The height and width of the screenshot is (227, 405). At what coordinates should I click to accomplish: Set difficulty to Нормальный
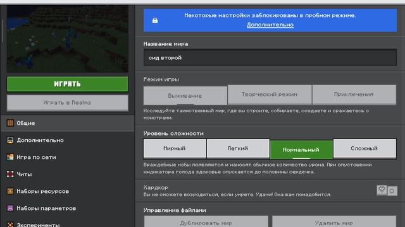(x=301, y=149)
